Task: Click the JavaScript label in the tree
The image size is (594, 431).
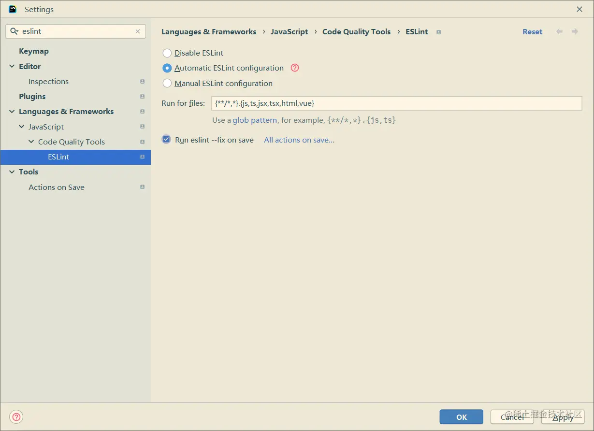Action: pos(46,127)
